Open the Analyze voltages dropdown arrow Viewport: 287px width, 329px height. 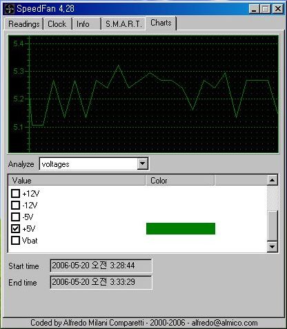coord(142,163)
